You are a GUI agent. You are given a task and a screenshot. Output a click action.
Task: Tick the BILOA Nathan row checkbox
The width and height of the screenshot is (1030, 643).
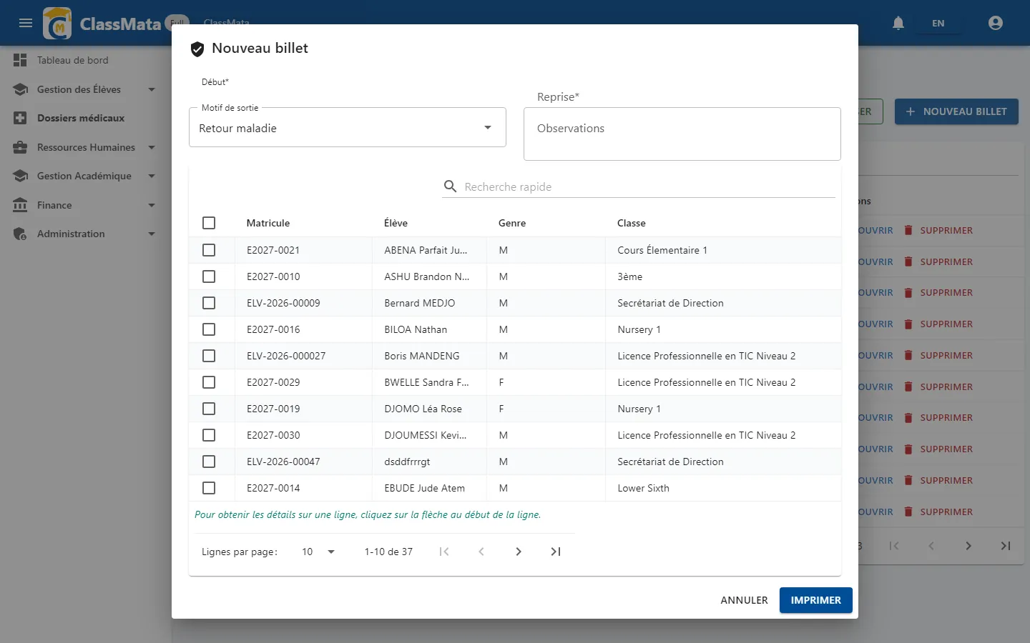point(209,329)
